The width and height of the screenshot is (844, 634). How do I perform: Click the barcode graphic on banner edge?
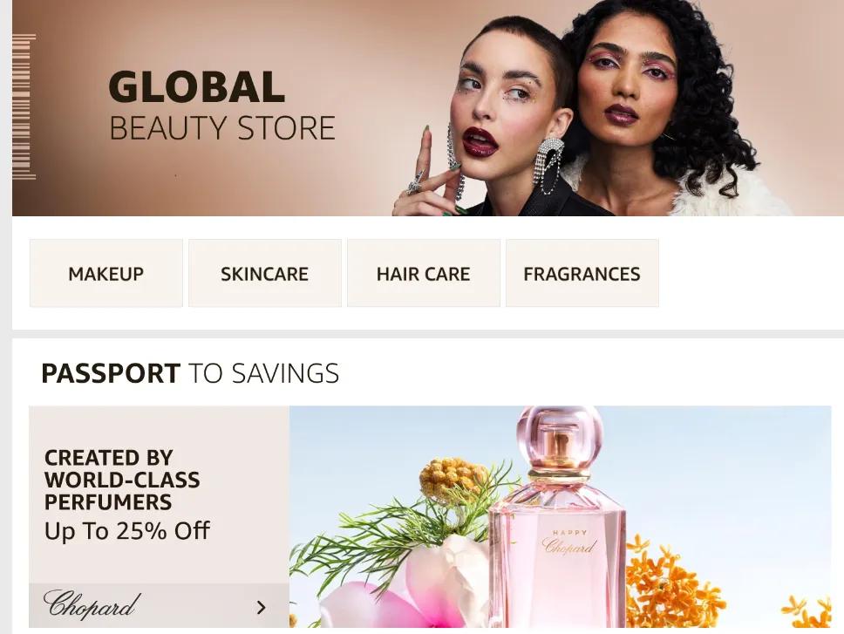pos(24,106)
